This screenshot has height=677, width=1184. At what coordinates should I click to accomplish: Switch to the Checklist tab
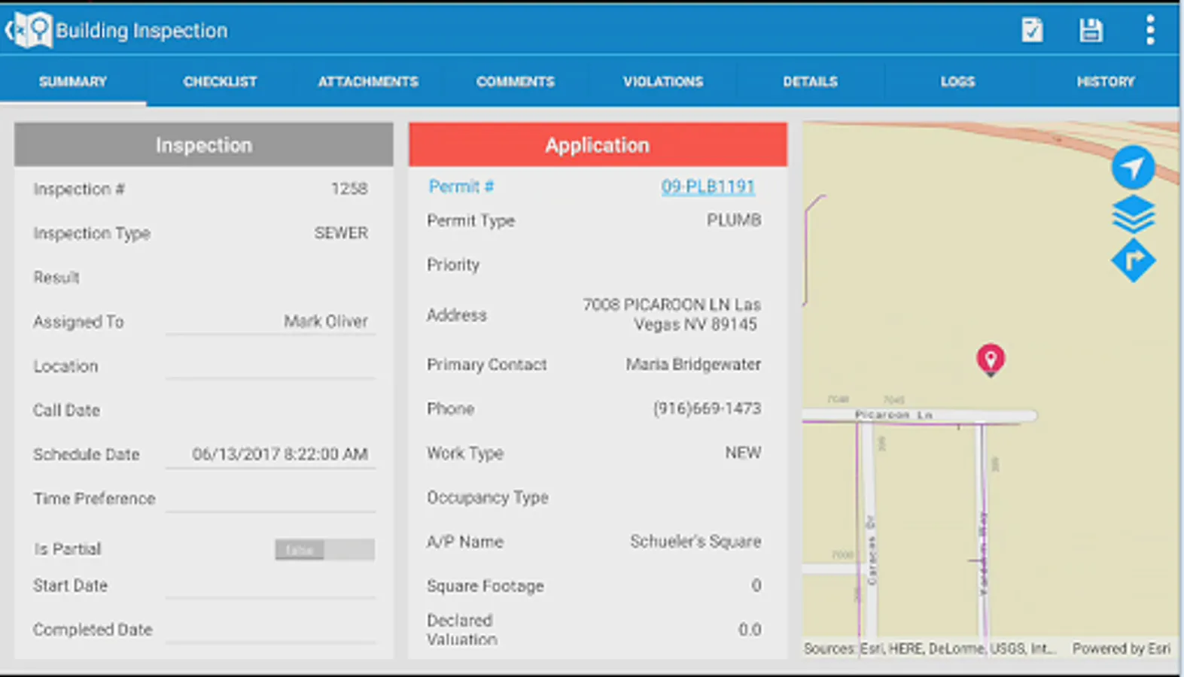[x=220, y=81]
